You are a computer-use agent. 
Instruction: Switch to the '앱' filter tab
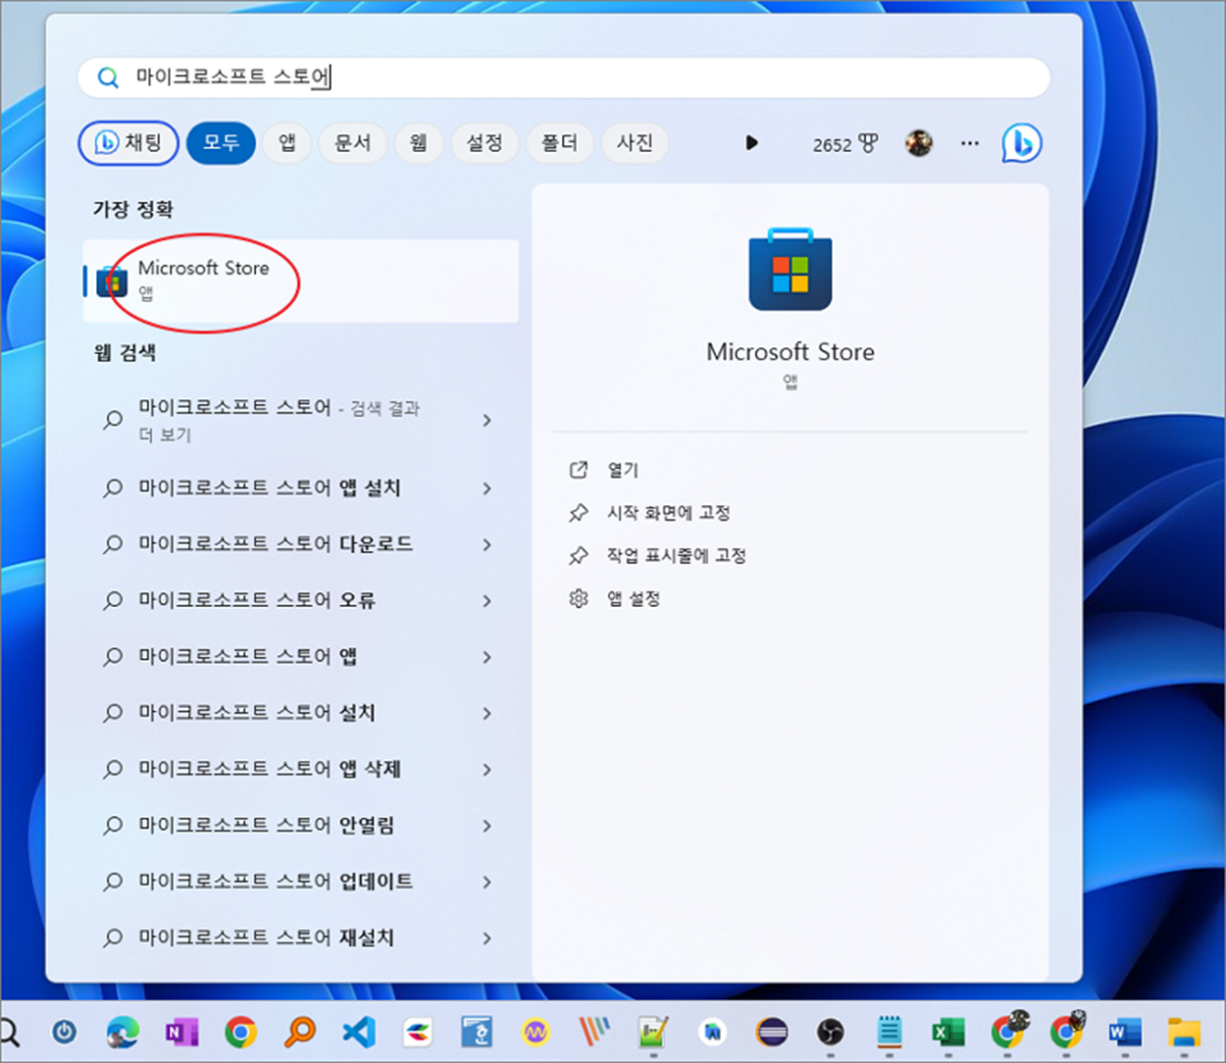[x=287, y=143]
